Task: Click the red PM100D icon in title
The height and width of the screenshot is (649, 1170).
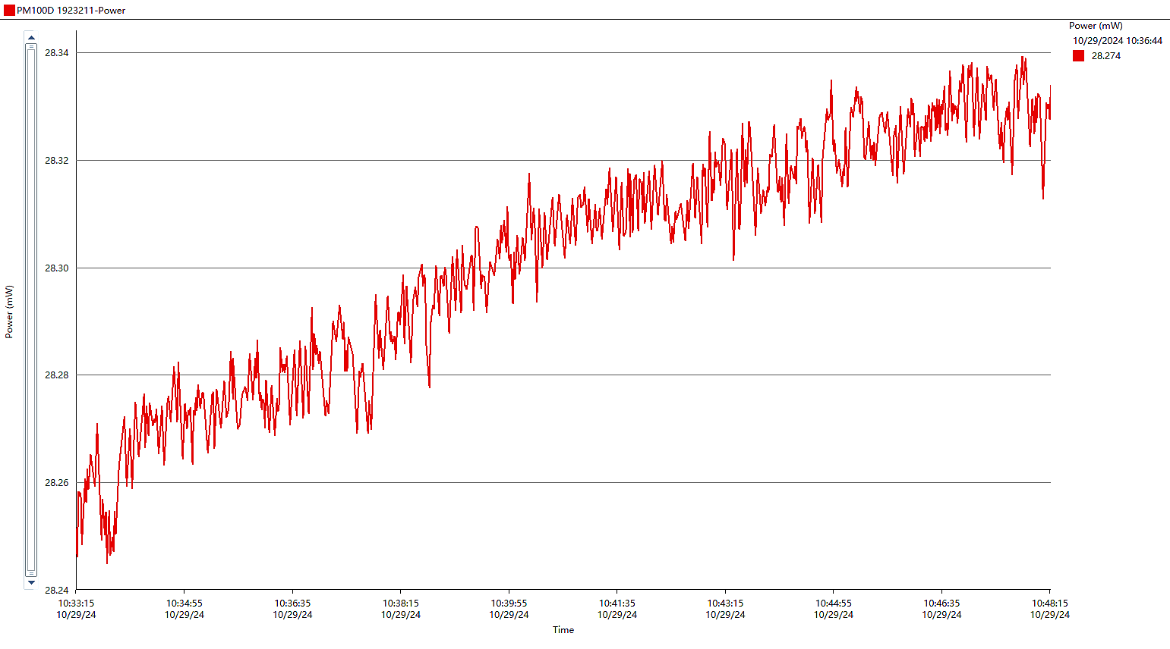Action: pos(9,11)
